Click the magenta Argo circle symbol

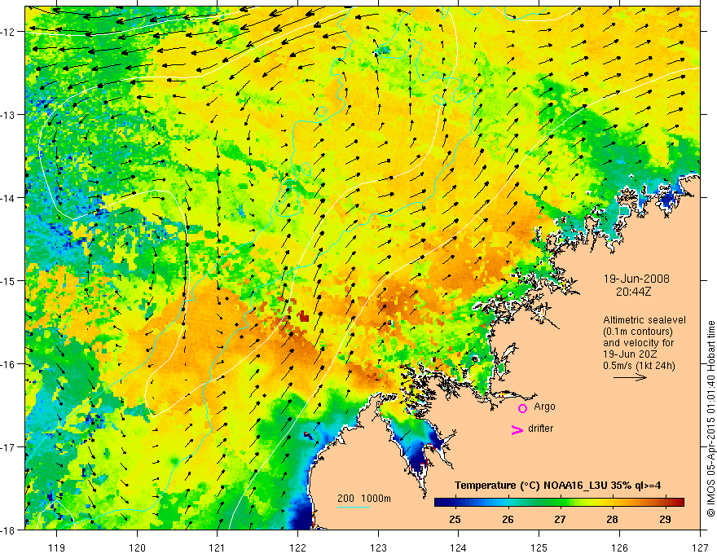(522, 407)
